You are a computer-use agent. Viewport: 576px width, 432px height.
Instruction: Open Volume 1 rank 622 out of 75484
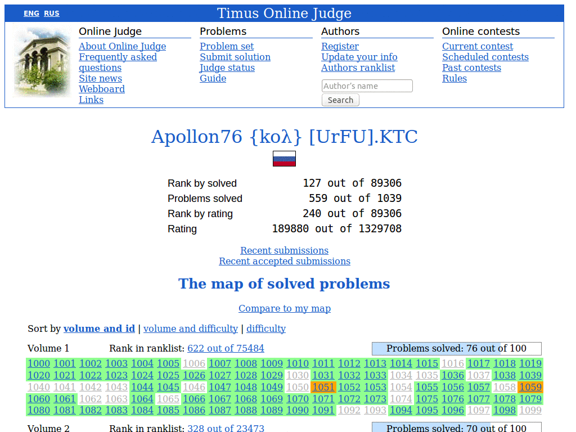[226, 348]
